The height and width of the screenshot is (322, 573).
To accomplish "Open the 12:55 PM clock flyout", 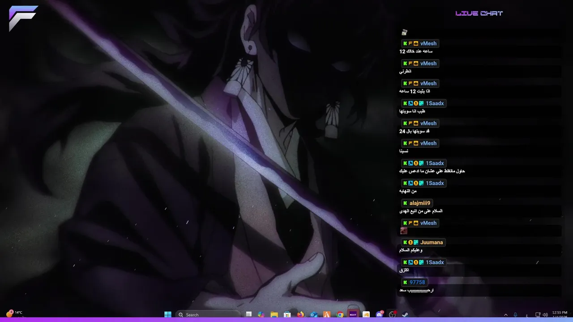I will coord(560,314).
